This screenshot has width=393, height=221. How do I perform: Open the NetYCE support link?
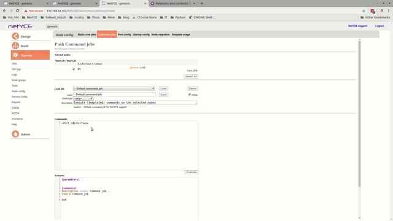pos(357,26)
